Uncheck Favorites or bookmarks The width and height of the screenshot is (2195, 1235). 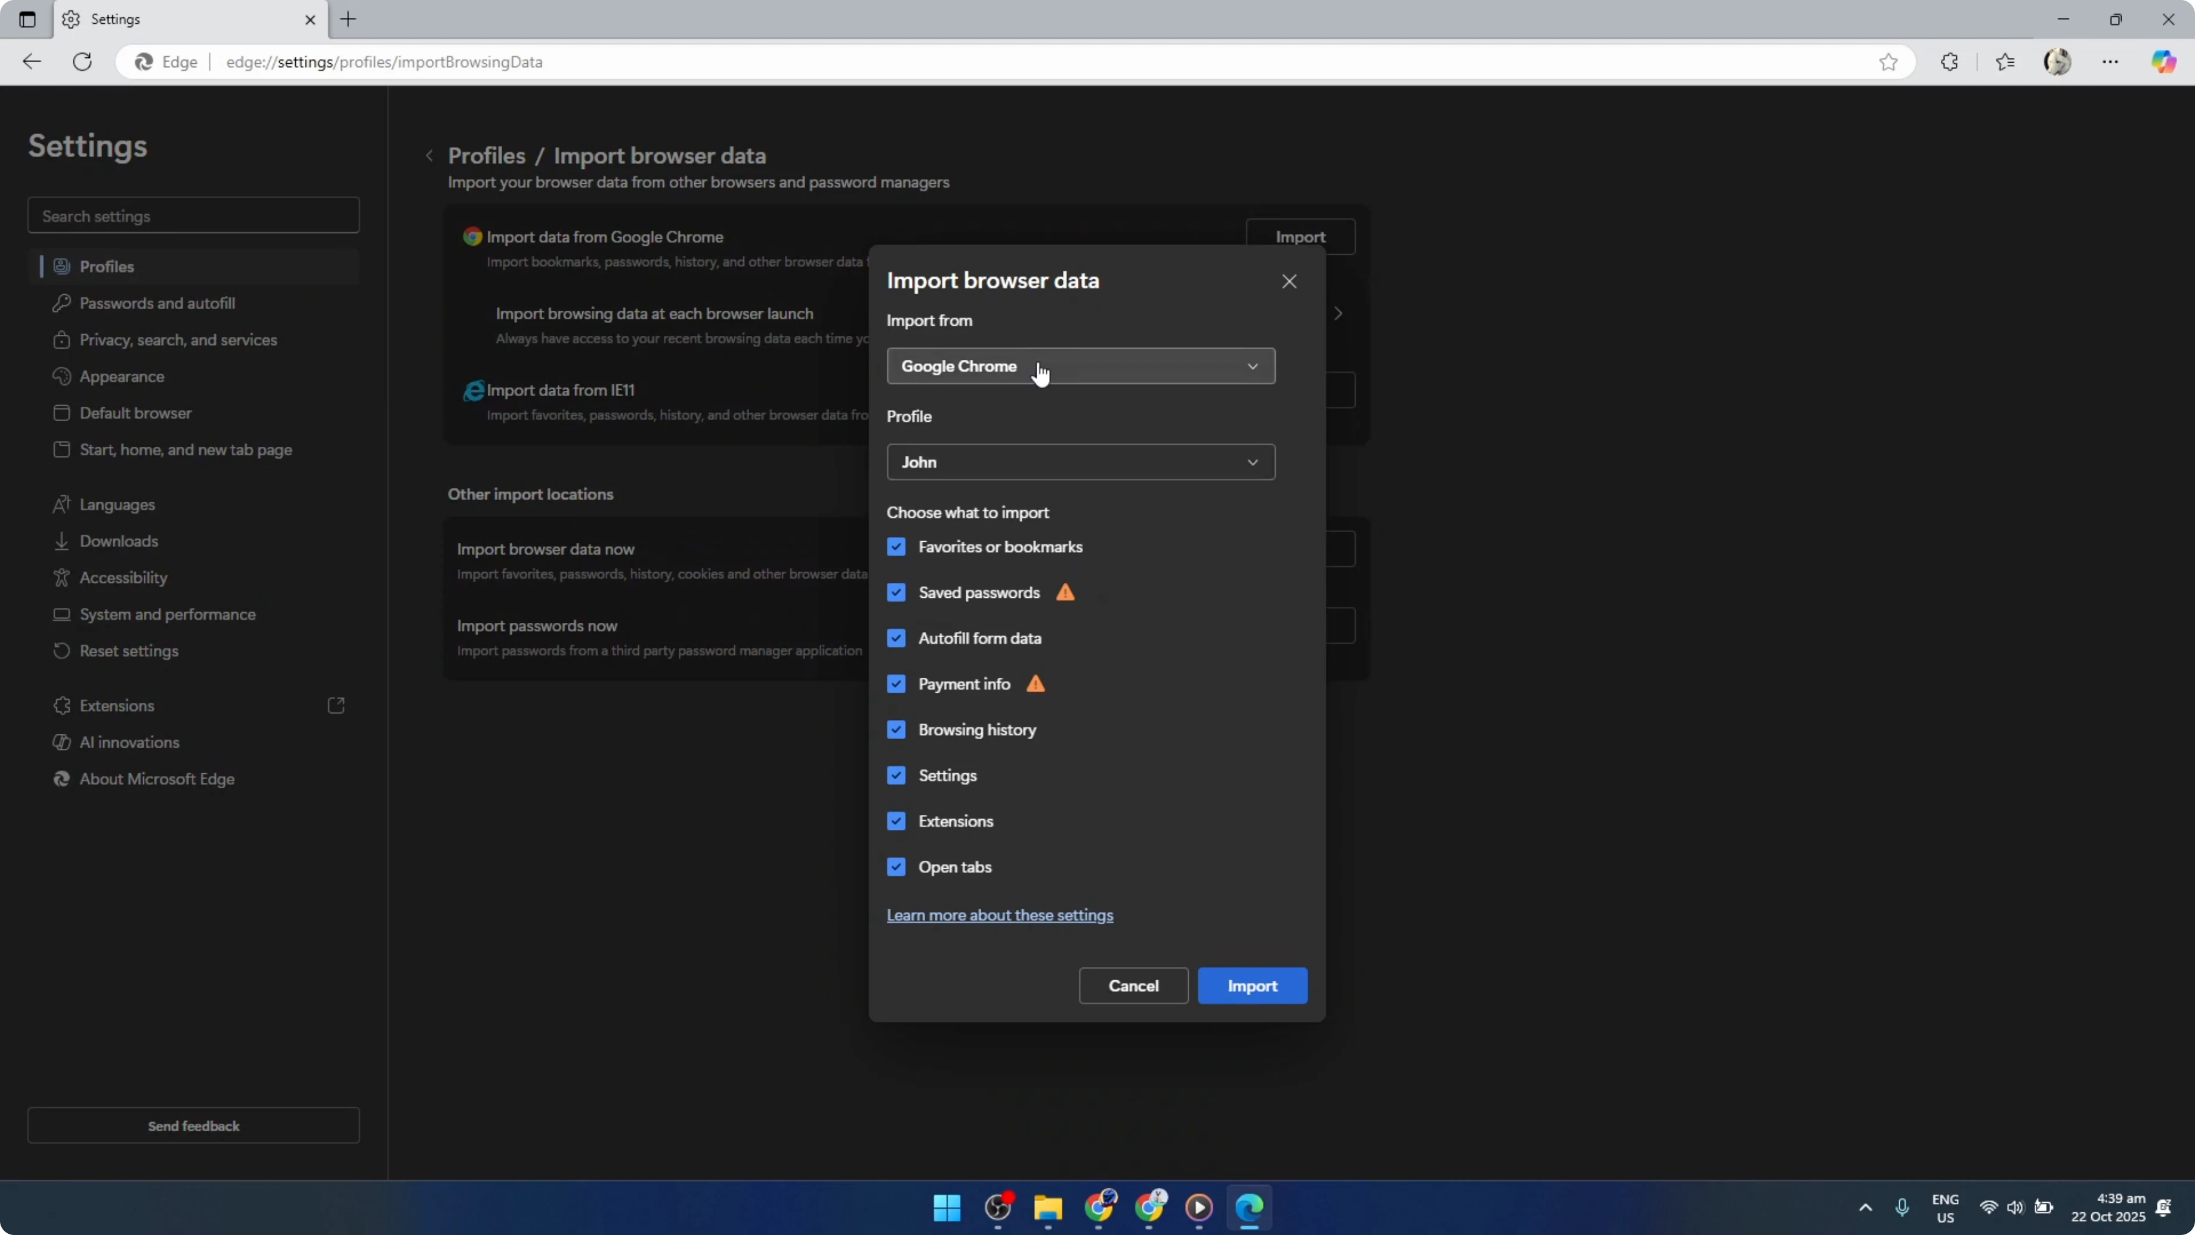[896, 547]
